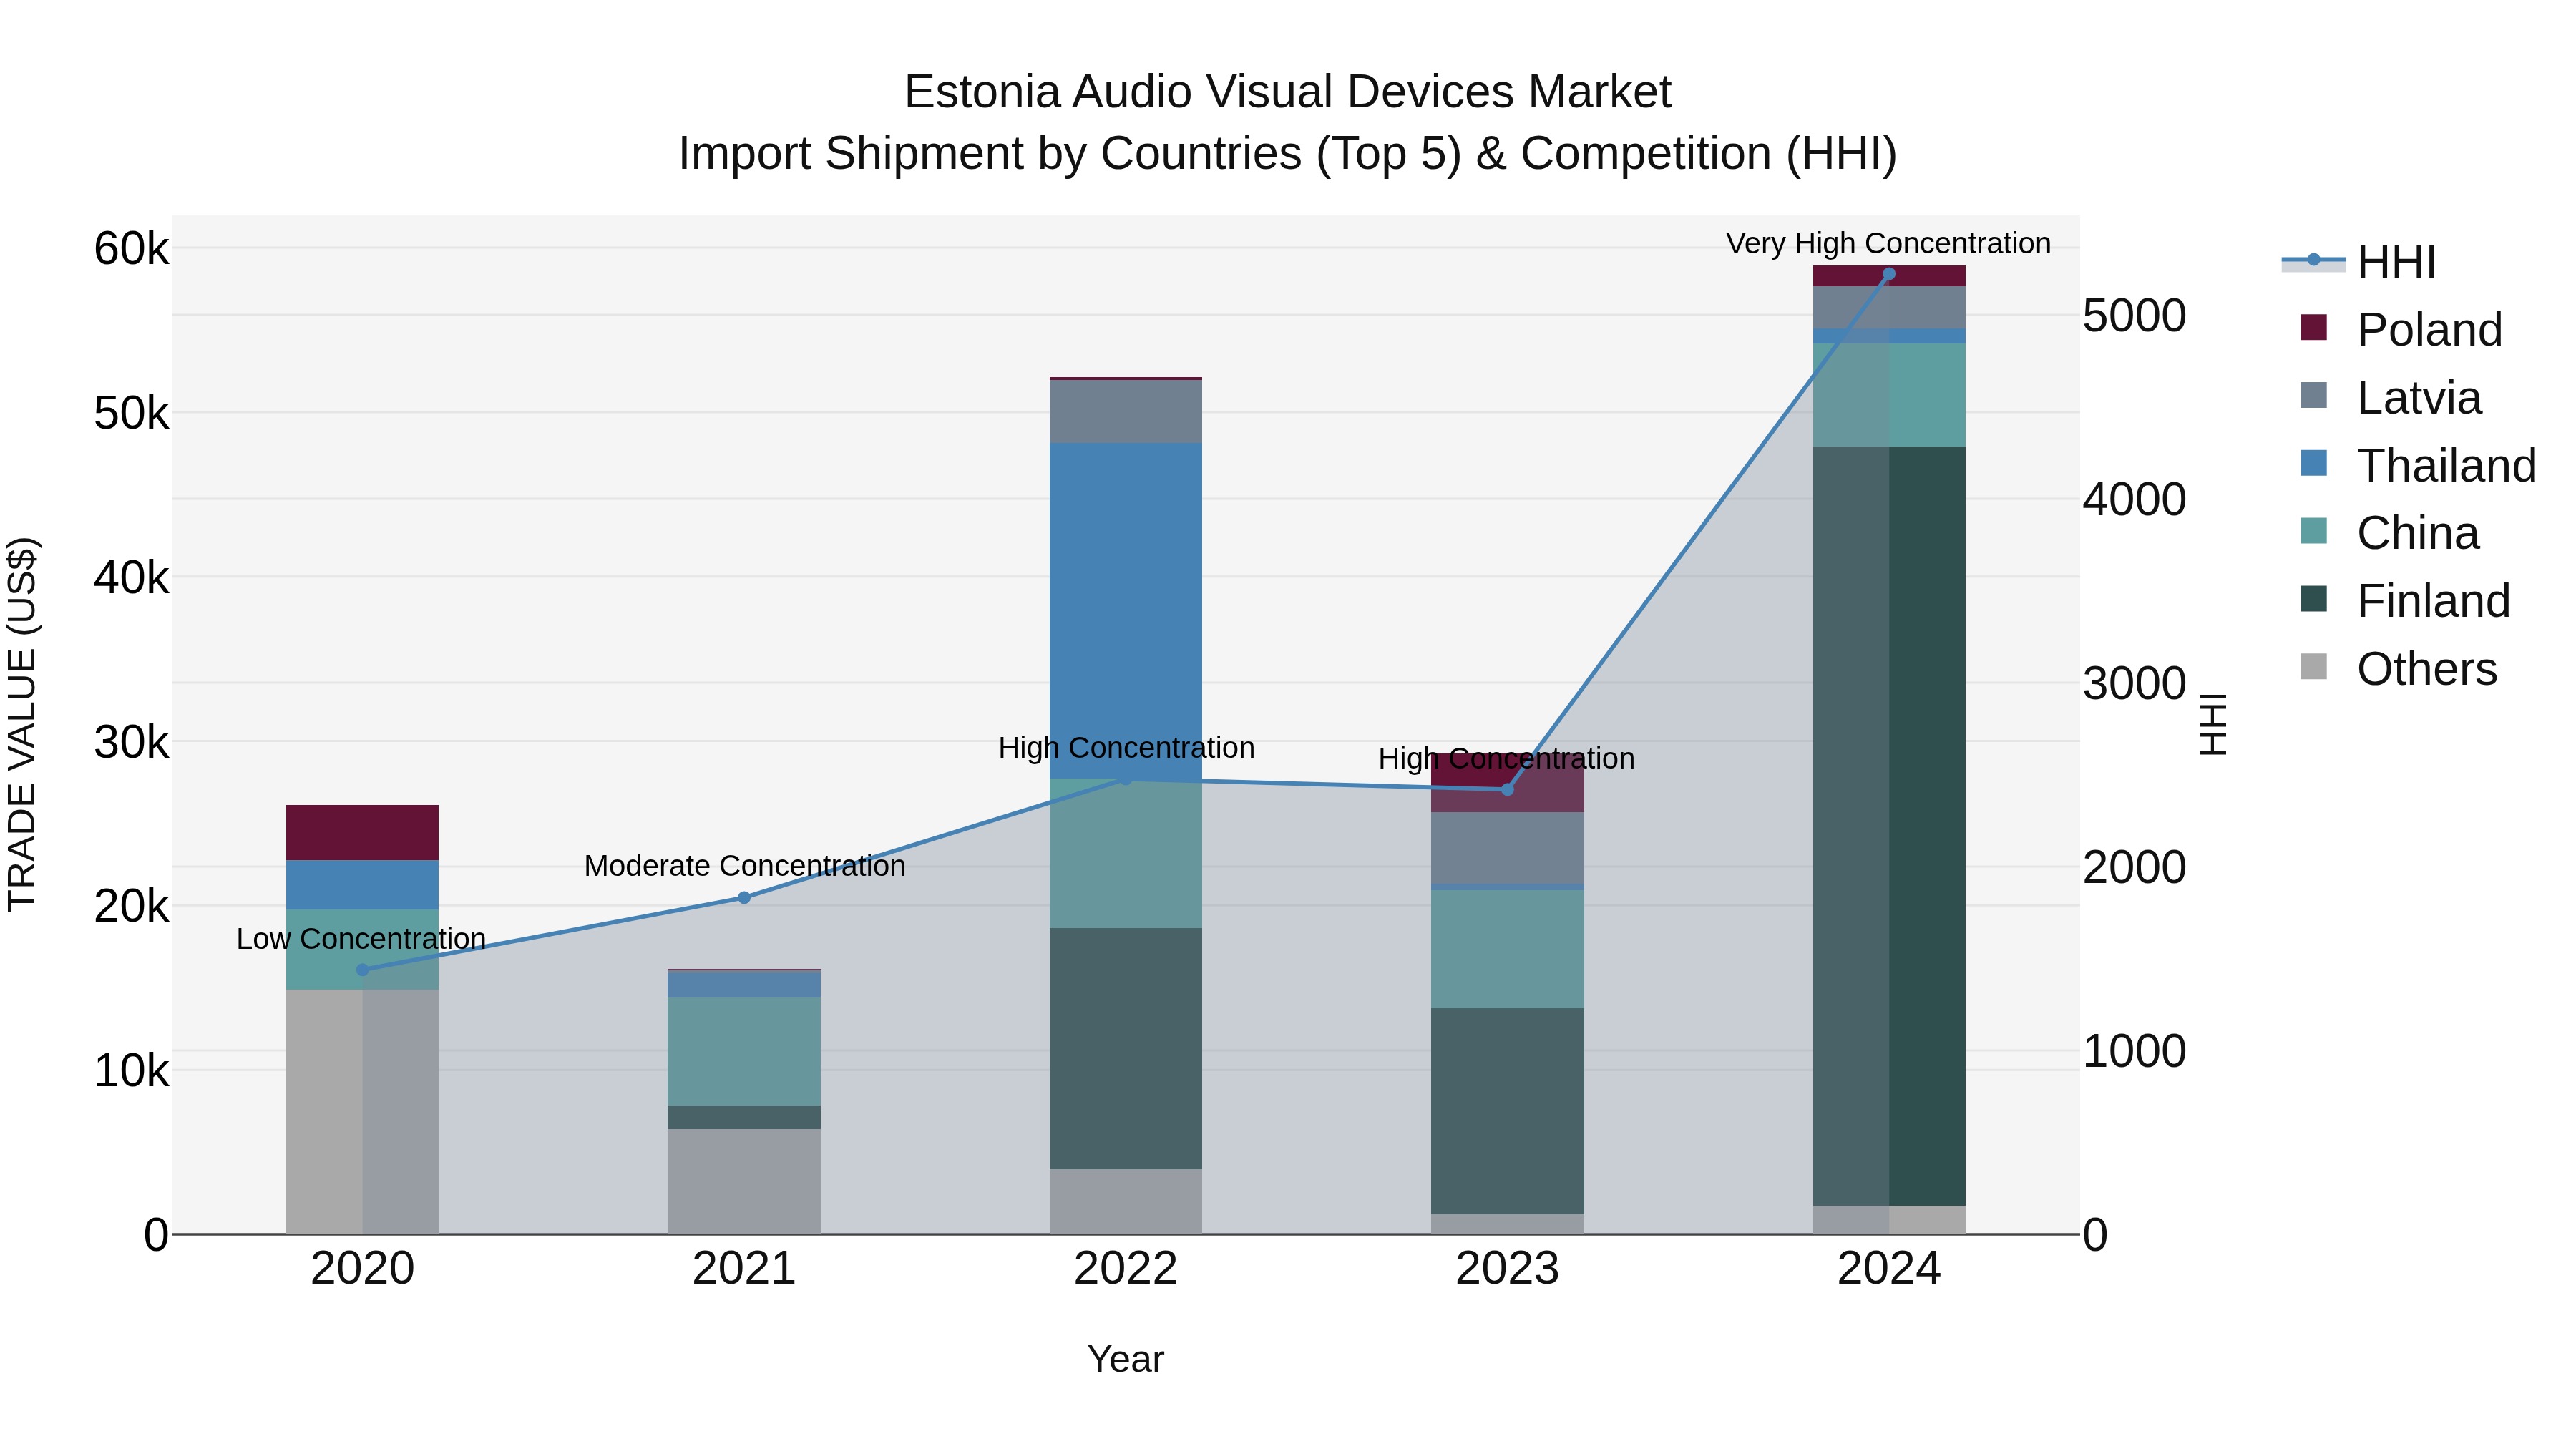Image resolution: width=2576 pixels, height=1449 pixels.
Task: Click the 2023 Latvia bar segment
Action: point(1508,848)
